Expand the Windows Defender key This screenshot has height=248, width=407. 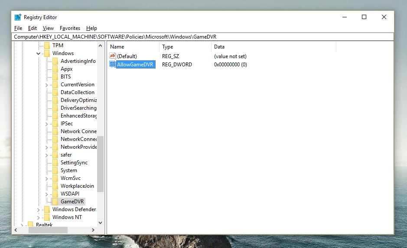(x=39, y=210)
